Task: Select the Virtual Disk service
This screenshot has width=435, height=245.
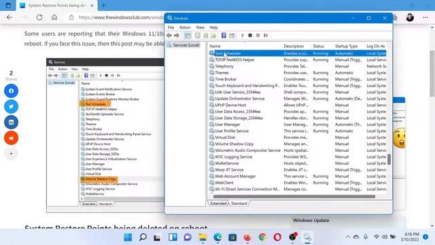Action: point(298,137)
